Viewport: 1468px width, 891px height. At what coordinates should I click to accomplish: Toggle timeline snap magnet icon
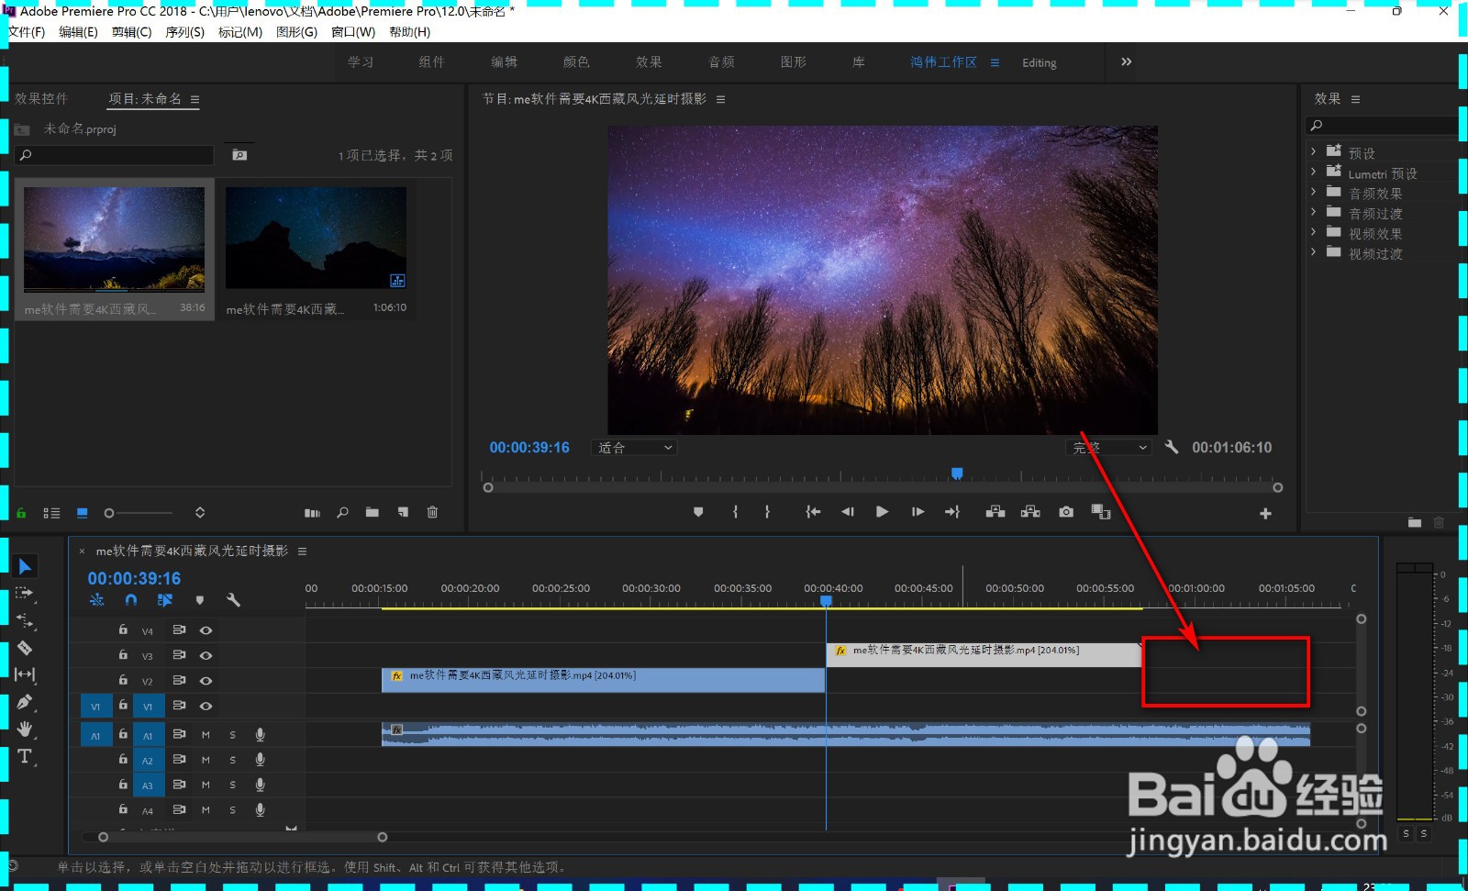pyautogui.click(x=131, y=600)
